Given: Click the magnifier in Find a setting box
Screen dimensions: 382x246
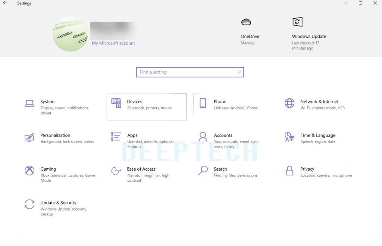Looking at the screenshot, I should [x=239, y=72].
